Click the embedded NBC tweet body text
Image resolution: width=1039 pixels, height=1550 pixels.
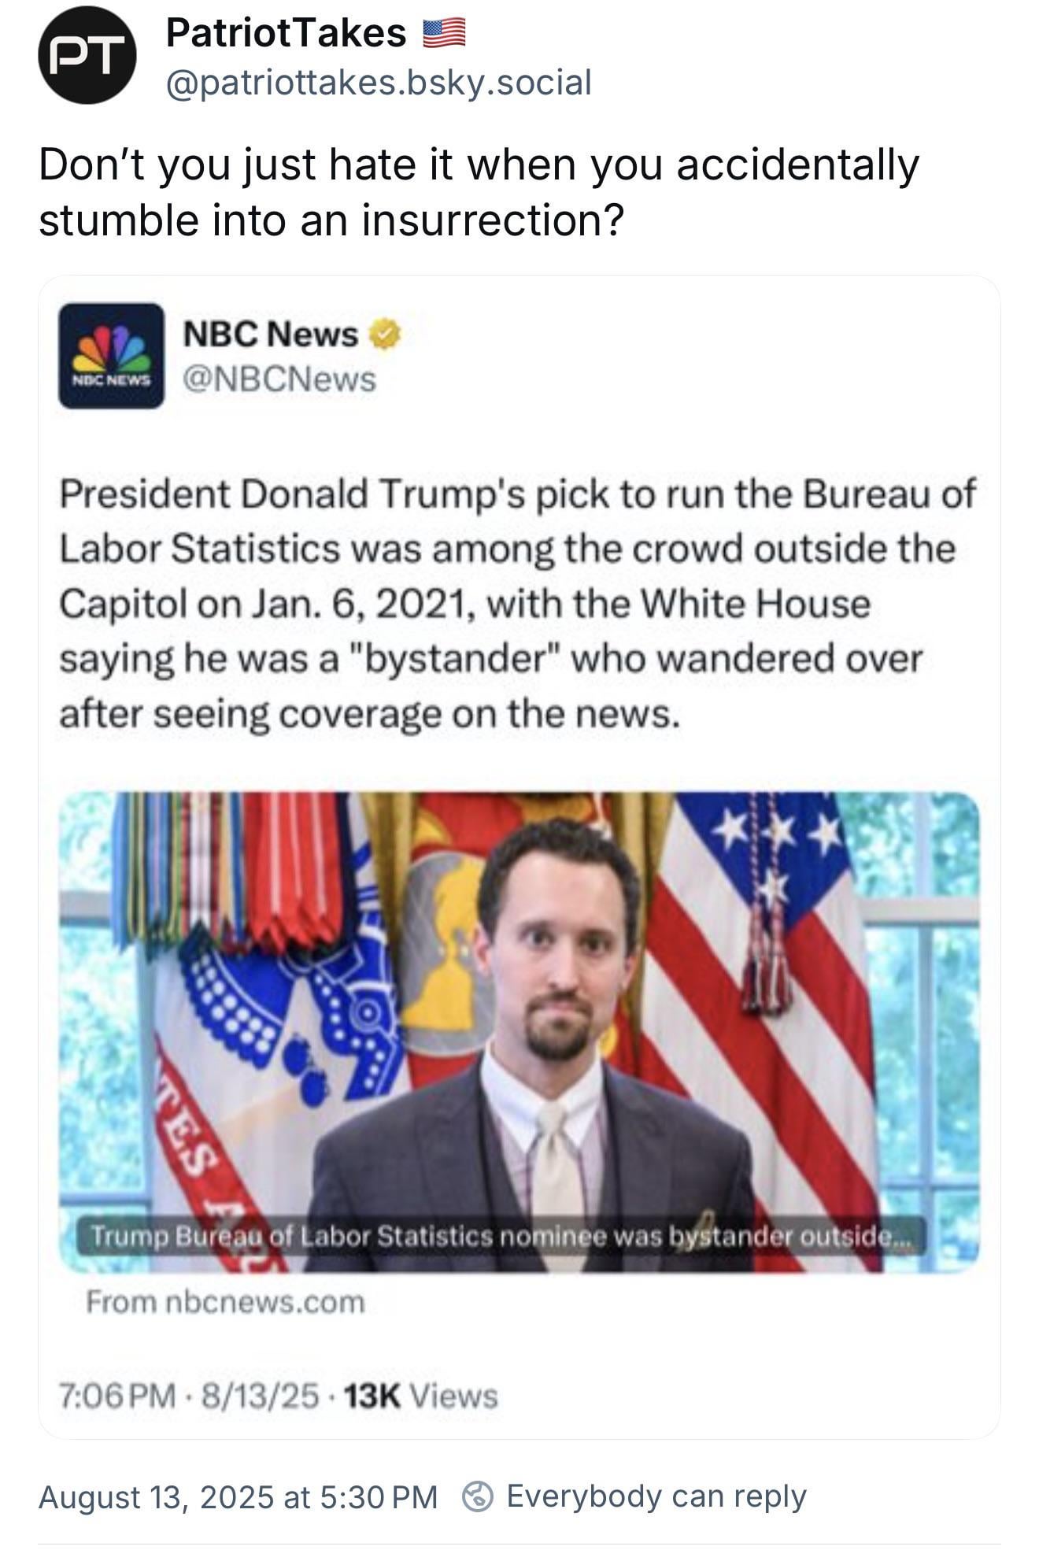(x=518, y=604)
